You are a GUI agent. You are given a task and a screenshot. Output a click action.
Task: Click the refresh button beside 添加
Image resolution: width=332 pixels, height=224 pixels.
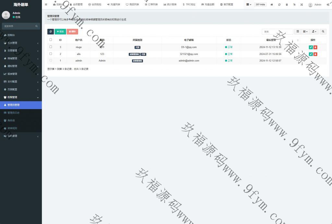tap(51, 31)
